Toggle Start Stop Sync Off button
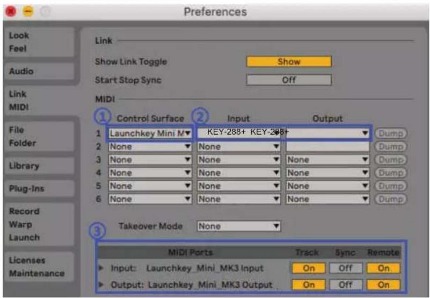 coord(289,80)
